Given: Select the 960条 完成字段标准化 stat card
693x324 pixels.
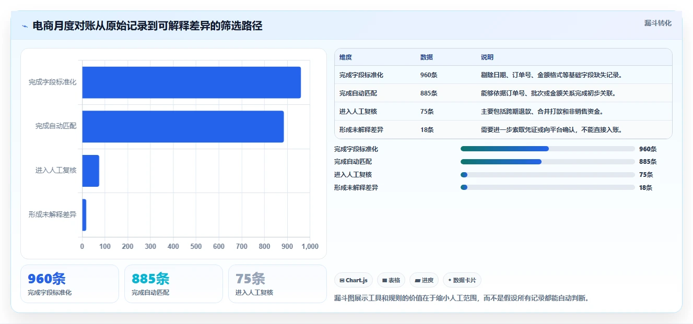Looking at the screenshot, I should (x=69, y=284).
